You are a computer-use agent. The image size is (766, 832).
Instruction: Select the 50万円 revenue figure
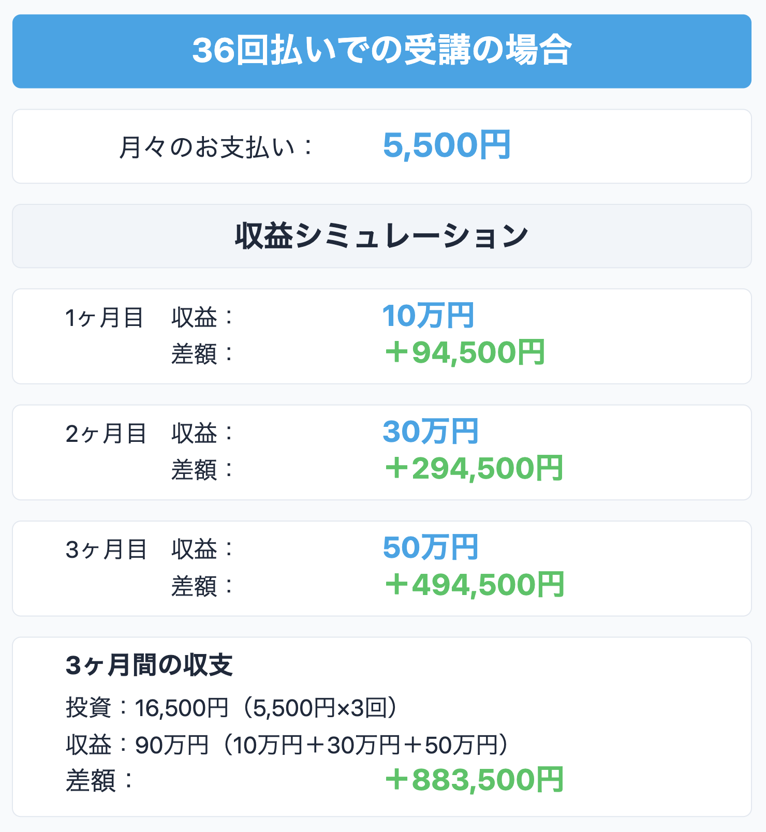click(430, 547)
